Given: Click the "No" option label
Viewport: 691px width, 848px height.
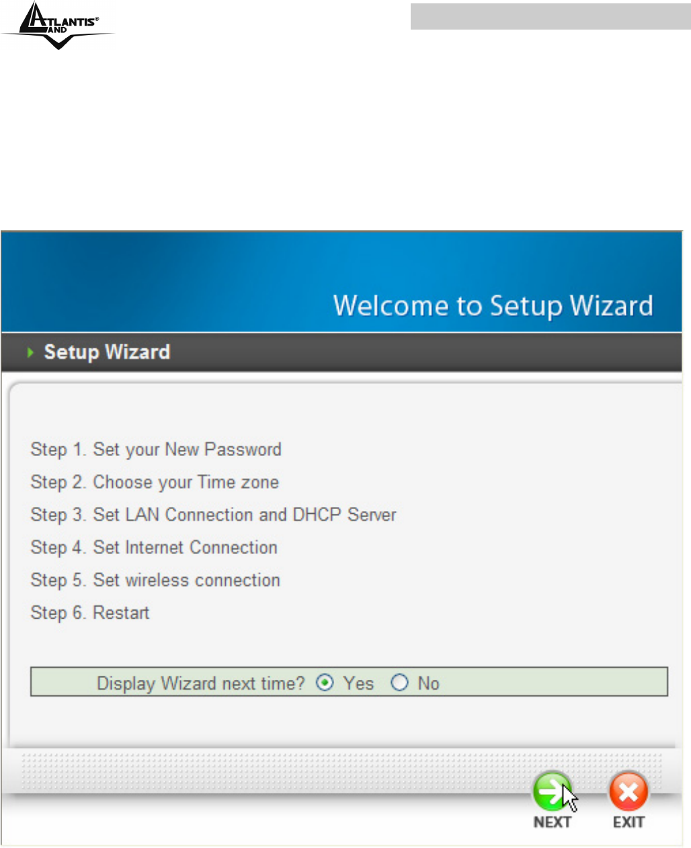Looking at the screenshot, I should click(428, 684).
